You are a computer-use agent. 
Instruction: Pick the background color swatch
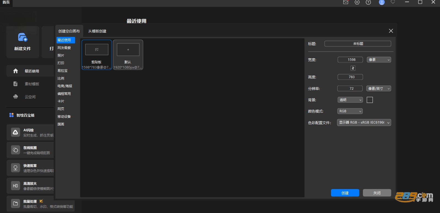click(370, 100)
